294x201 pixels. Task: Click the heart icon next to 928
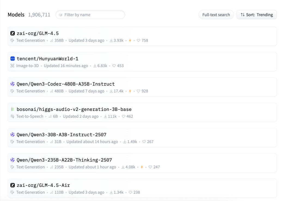138,91
